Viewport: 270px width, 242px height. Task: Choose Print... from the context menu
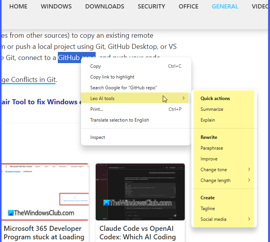click(136, 109)
